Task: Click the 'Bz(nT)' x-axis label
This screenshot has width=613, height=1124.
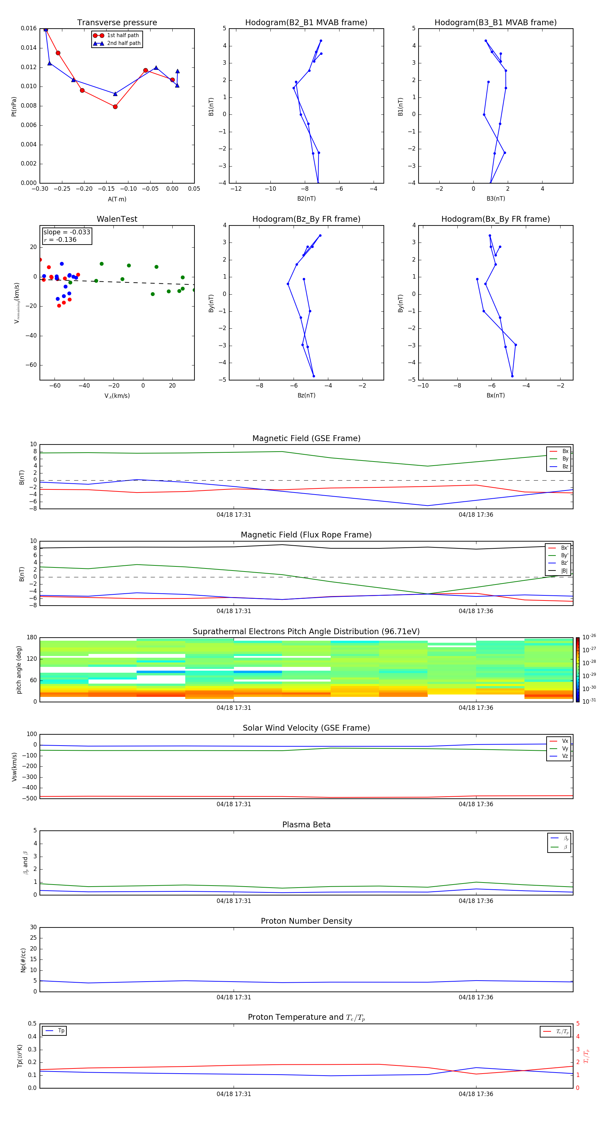Action: (x=306, y=395)
